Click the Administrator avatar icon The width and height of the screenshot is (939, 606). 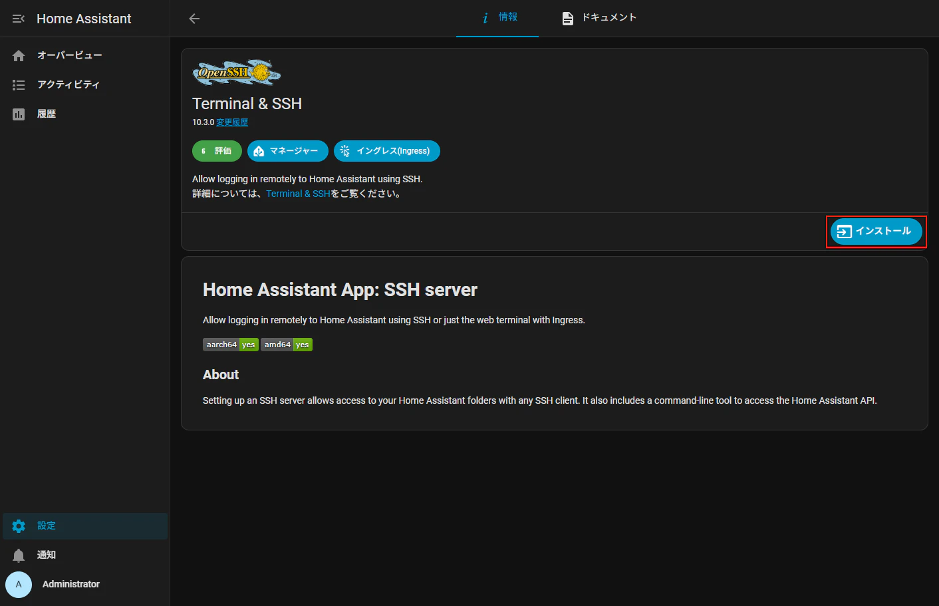coord(19,585)
